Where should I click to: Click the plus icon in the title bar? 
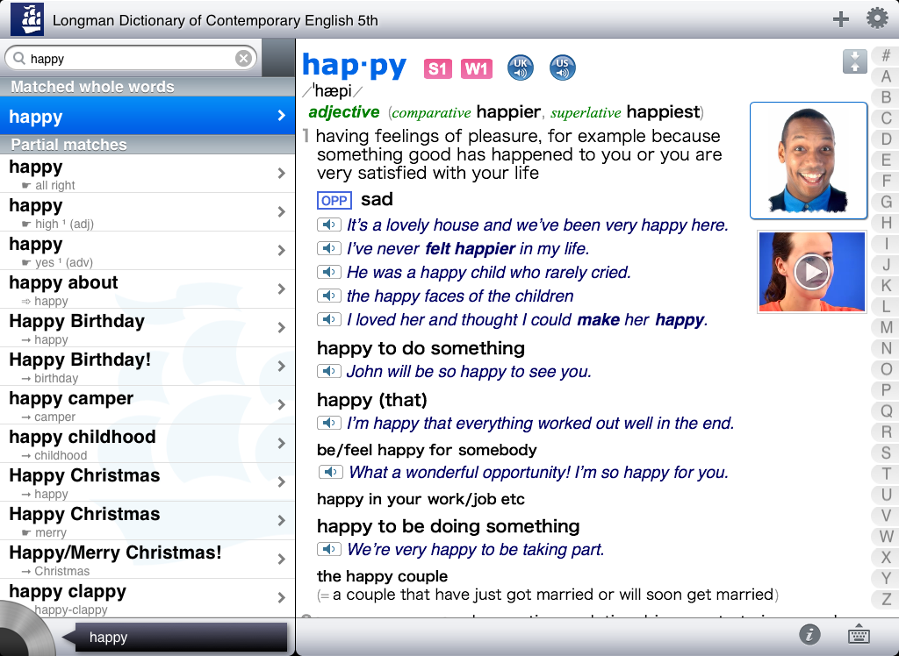point(840,19)
